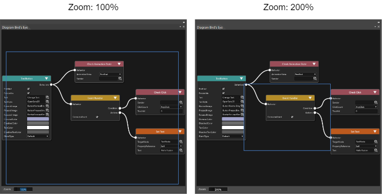Click HoveredColor swatch in left TextButton node
Image resolution: width=382 pixels, height=194 pixels.
(38, 119)
